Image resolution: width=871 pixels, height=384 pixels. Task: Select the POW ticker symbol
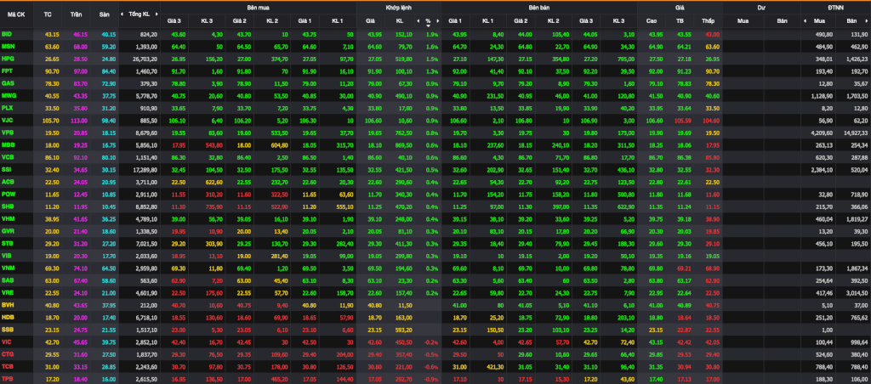click(x=8, y=194)
